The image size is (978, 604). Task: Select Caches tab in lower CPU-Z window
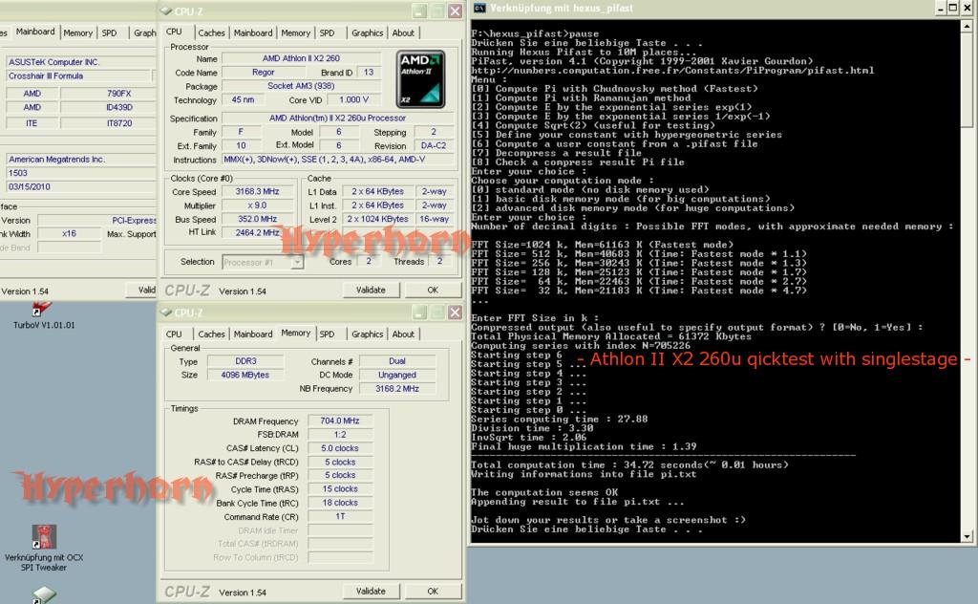[x=211, y=334]
